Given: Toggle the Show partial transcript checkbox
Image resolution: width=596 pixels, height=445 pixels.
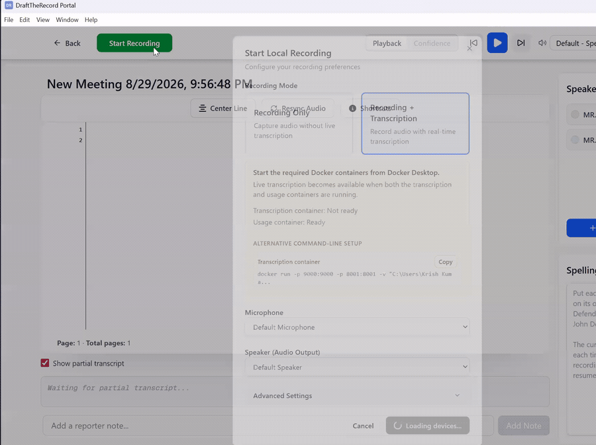Looking at the screenshot, I should point(45,363).
